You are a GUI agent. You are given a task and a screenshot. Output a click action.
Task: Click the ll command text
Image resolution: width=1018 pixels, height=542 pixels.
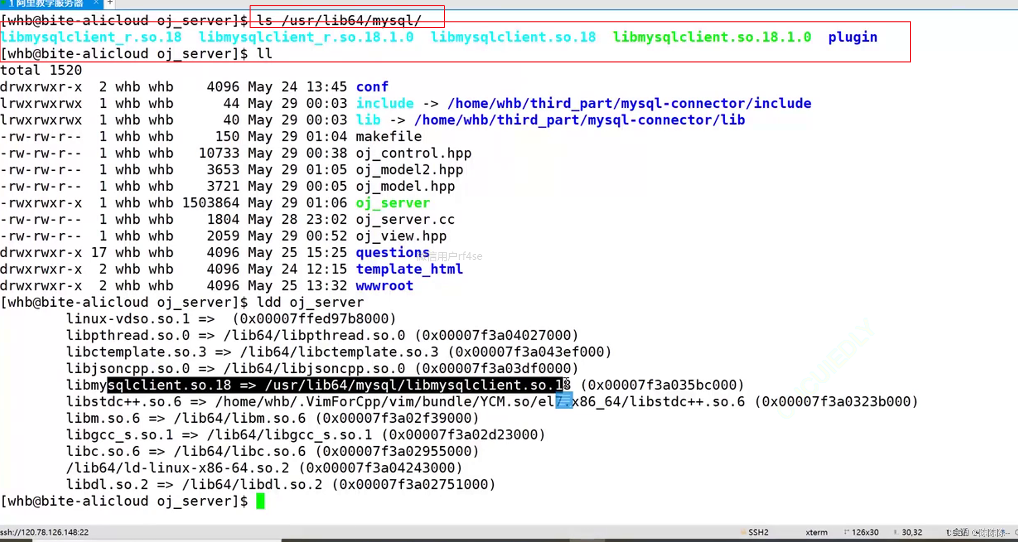265,54
